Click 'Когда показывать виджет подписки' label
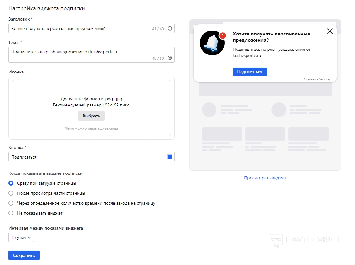The height and width of the screenshot is (265, 355). click(46, 173)
